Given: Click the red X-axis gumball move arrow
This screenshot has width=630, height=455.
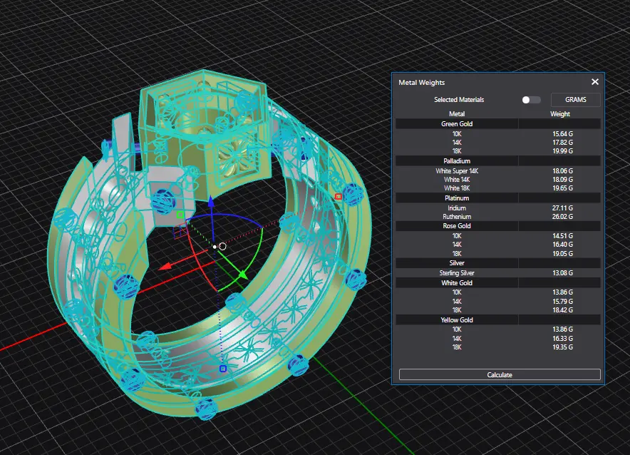Looking at the screenshot, I should (166, 266).
